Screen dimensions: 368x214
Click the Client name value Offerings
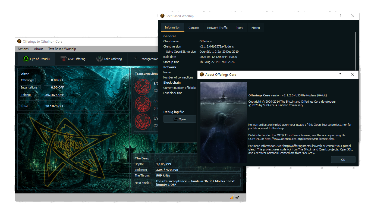tap(206, 41)
